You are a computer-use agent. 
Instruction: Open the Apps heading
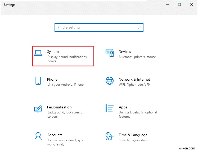click(123, 107)
